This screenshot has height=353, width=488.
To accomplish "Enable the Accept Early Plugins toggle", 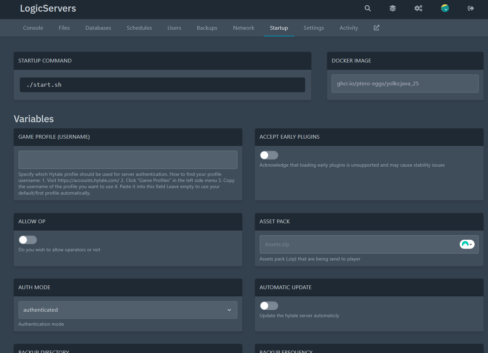I will pyautogui.click(x=269, y=155).
